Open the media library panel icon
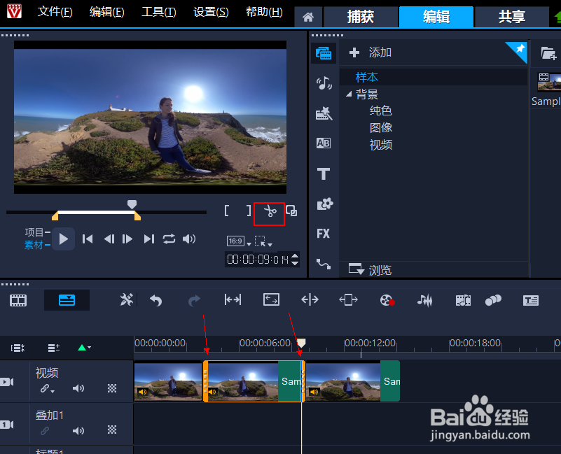Screen dimensions: 561x454 point(324,53)
